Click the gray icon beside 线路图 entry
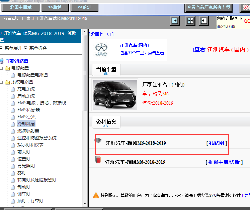The image size is (250, 210). click(98, 140)
